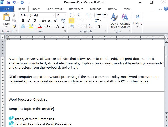Apply the red font color
The width and height of the screenshot is (168, 127).
click(39, 26)
